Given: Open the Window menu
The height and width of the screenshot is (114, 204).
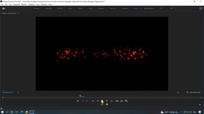Looking at the screenshot, I should pos(44,4).
